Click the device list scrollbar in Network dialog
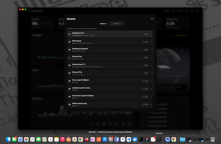 tap(153, 63)
